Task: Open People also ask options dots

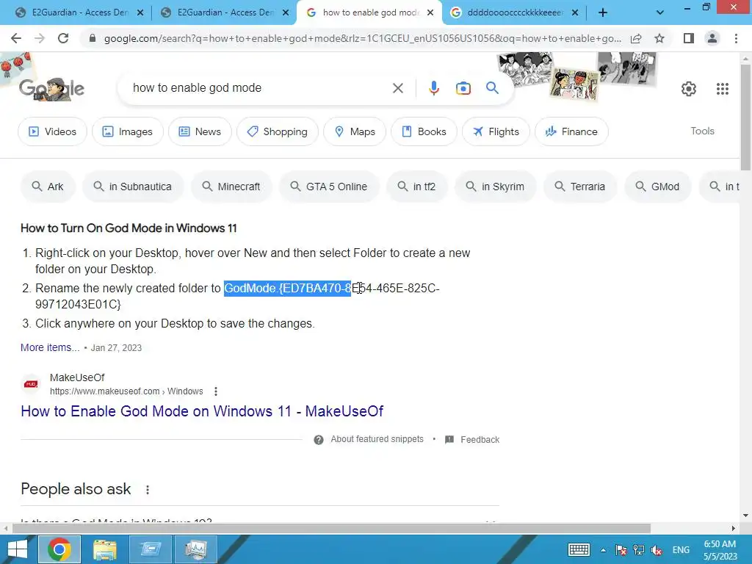Action: [x=147, y=490]
